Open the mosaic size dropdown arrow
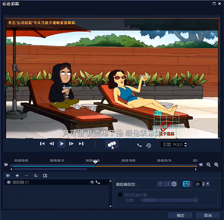Viewport: 224px width, 220px height. pos(208,184)
